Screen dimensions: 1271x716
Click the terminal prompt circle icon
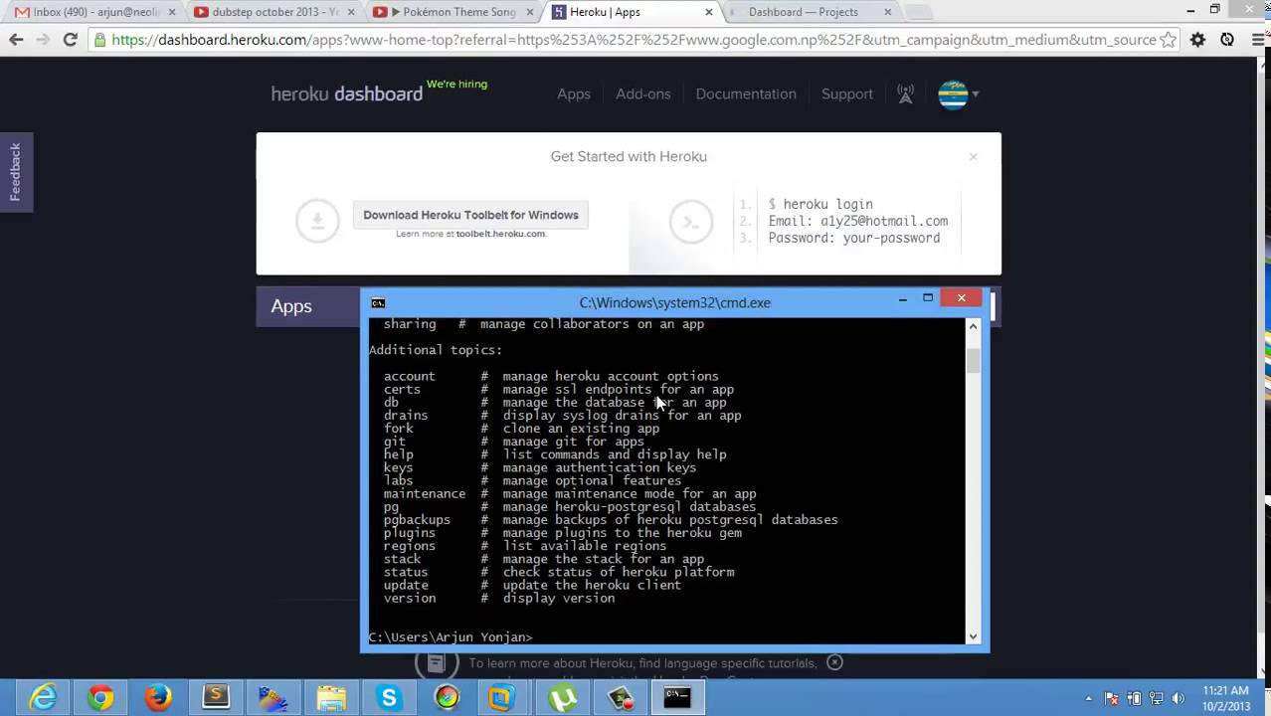pyautogui.click(x=691, y=221)
